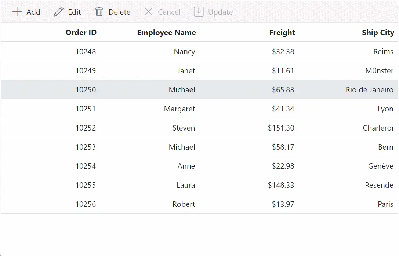Click the Delete toolbar button

[x=113, y=12]
